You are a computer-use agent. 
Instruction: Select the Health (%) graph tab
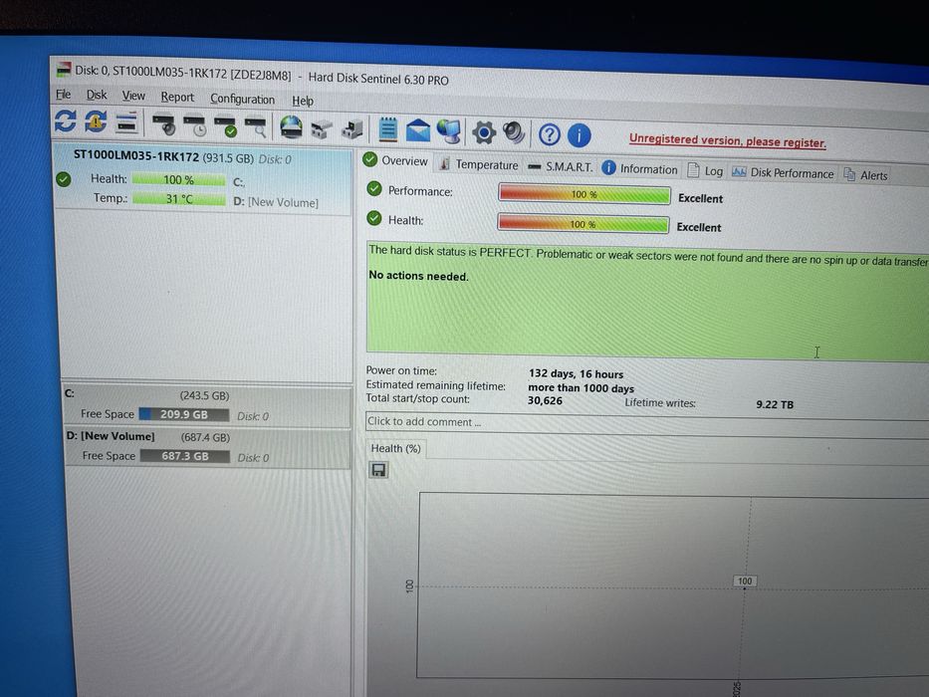pos(395,449)
